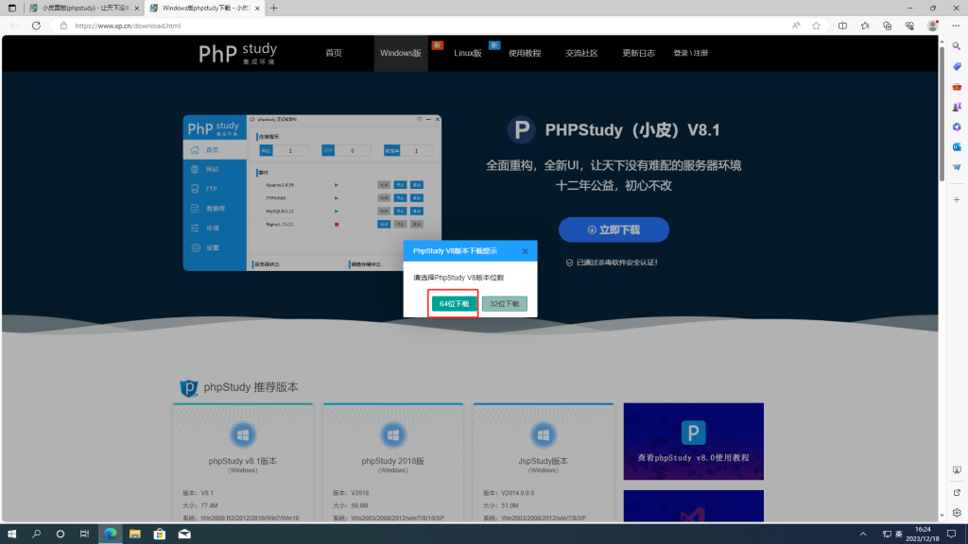Open the 更新日志 navigation item
This screenshot has width=968, height=544.
[x=638, y=53]
